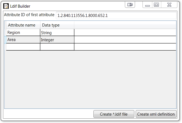Click the Attribute ID input field
Screen dimensions: 182x123
pos(116,16)
